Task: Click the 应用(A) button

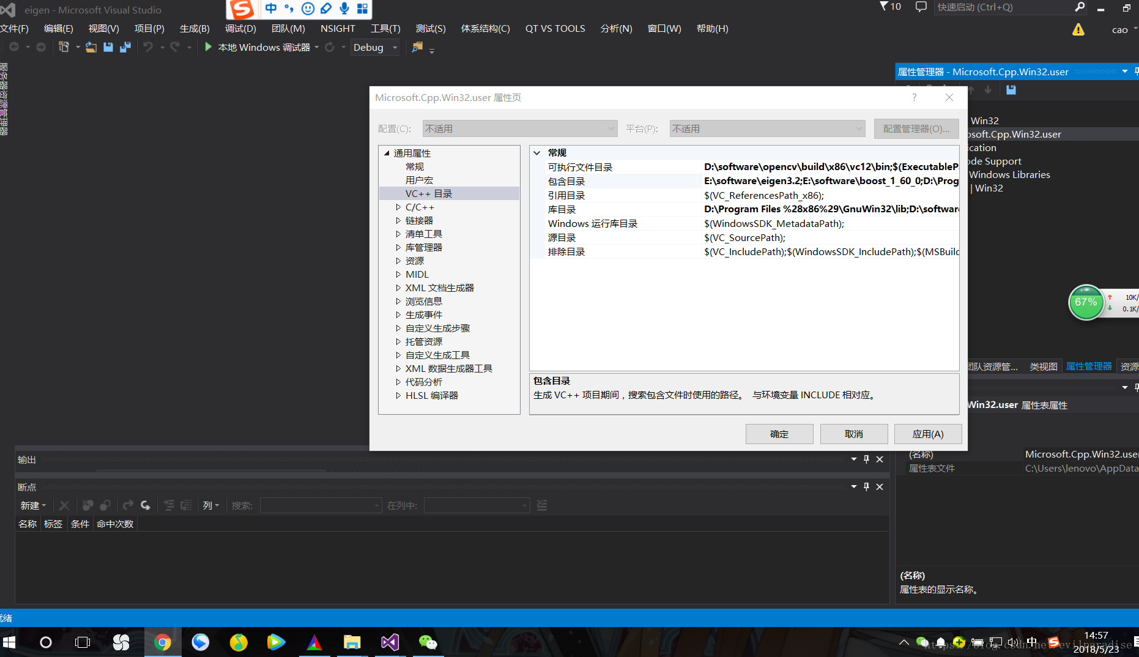Action: pos(928,434)
